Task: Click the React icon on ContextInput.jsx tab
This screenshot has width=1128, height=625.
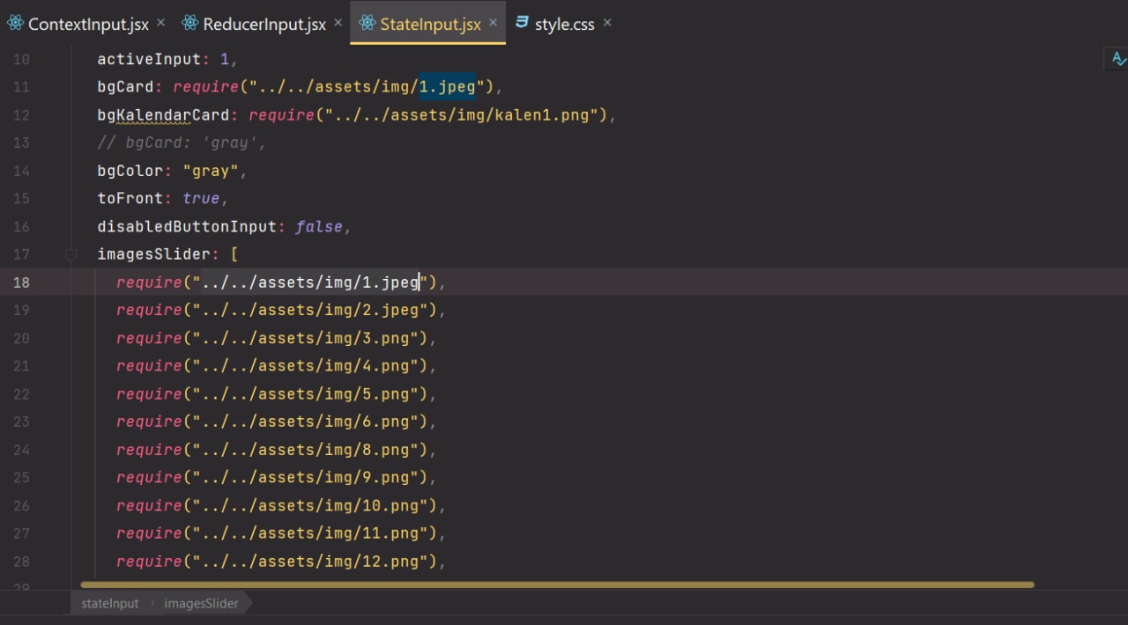Action: point(15,24)
